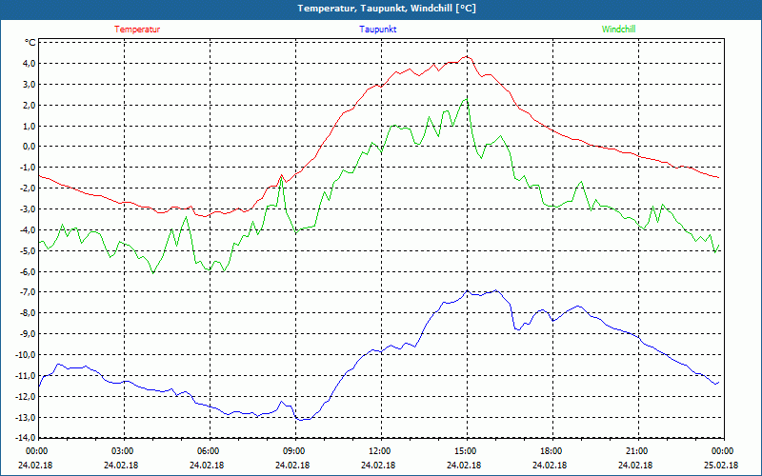Click the -12,0 y-axis value
The height and width of the screenshot is (476, 762).
point(25,397)
